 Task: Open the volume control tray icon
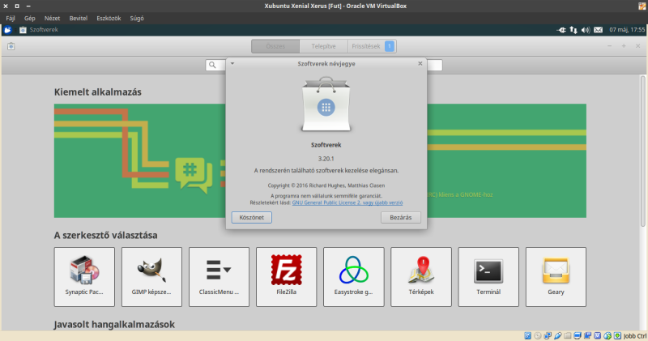click(586, 30)
